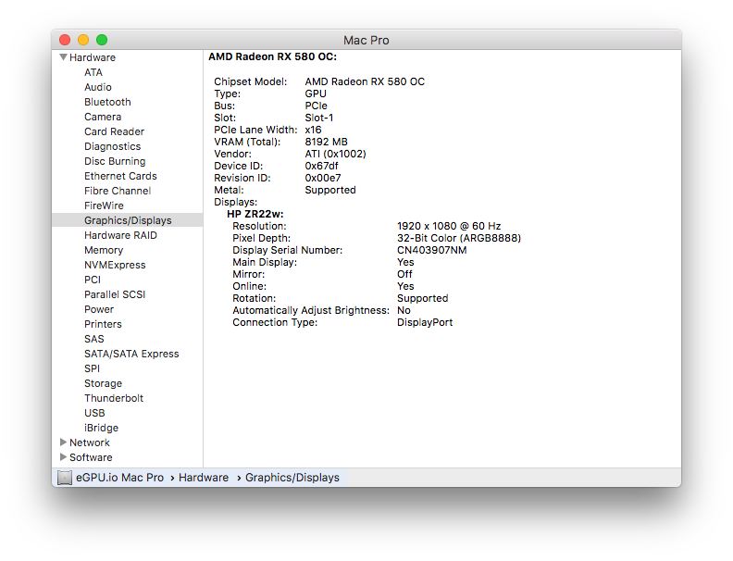The width and height of the screenshot is (733, 561).
Task: Click the computer icon in the path bar
Action: click(65, 478)
